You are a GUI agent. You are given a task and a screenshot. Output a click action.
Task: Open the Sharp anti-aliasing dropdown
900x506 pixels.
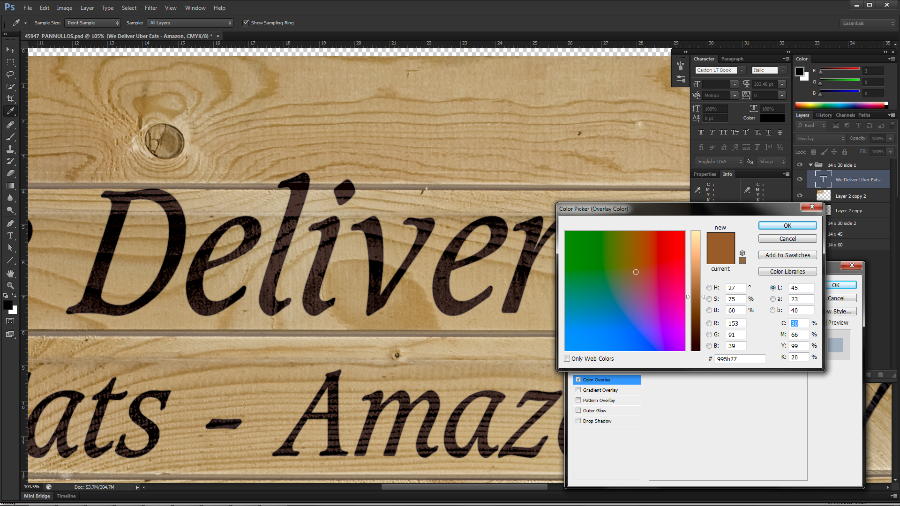[772, 162]
